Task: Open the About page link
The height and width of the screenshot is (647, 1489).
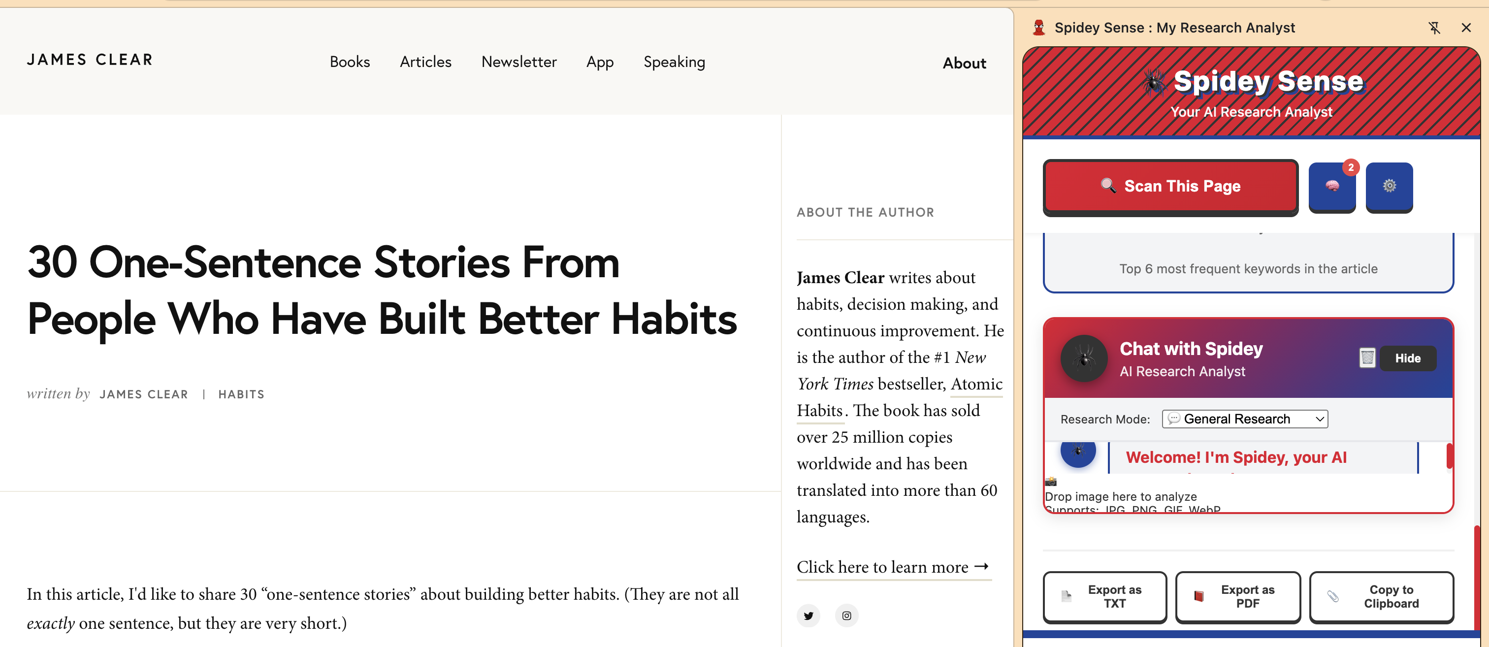Action: click(x=964, y=64)
